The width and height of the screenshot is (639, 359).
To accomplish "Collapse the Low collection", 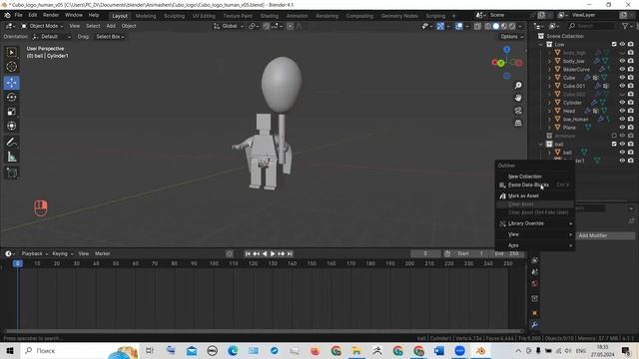I will [x=541, y=44].
